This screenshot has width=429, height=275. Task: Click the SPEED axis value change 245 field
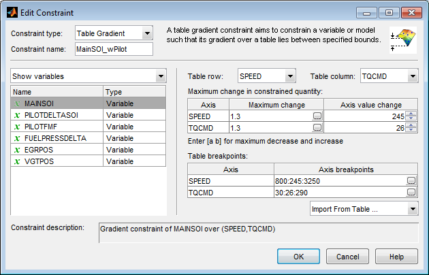click(x=365, y=116)
